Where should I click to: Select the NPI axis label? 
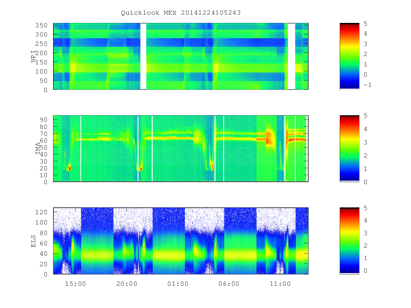[34, 56]
